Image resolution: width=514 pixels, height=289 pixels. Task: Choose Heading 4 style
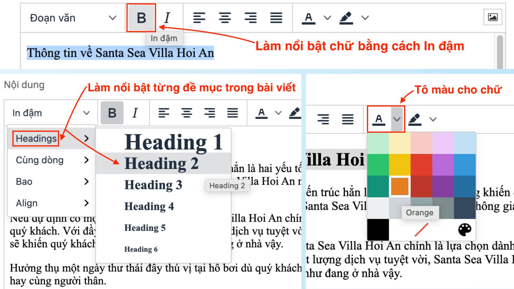(x=149, y=206)
